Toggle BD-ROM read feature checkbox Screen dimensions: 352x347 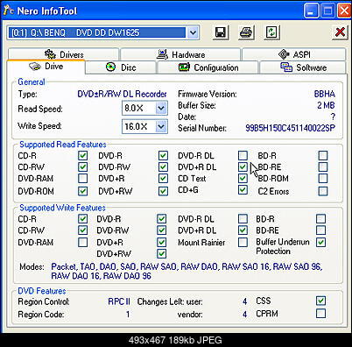(323, 178)
